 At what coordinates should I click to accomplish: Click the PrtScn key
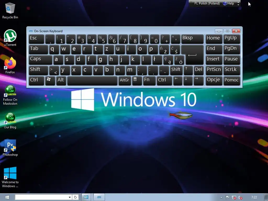[x=214, y=71]
